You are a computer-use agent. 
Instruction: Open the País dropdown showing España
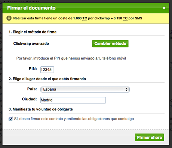(x=85, y=90)
